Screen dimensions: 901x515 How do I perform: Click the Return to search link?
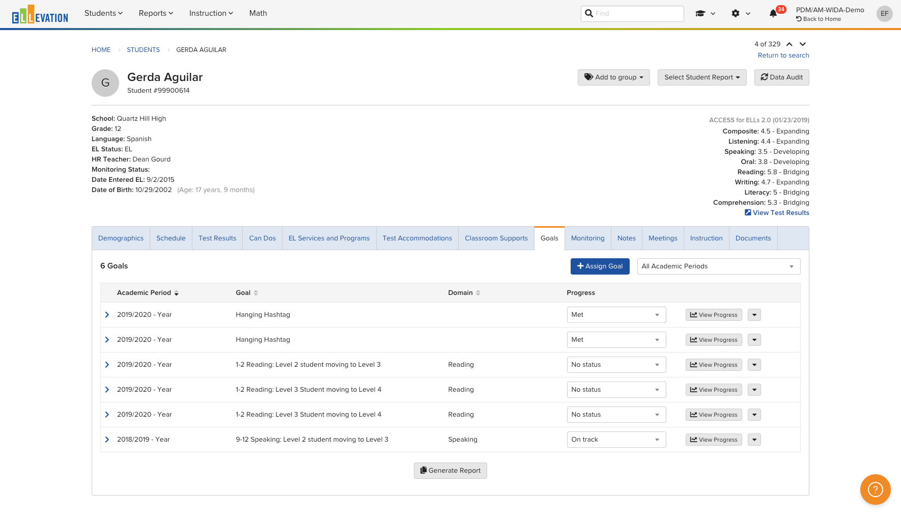tap(783, 56)
